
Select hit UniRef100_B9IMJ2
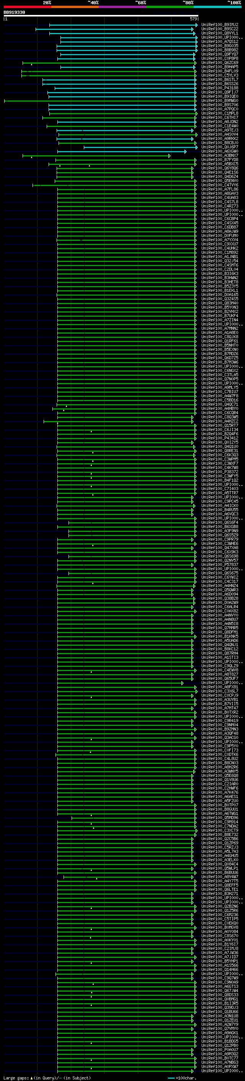(x=220, y=25)
